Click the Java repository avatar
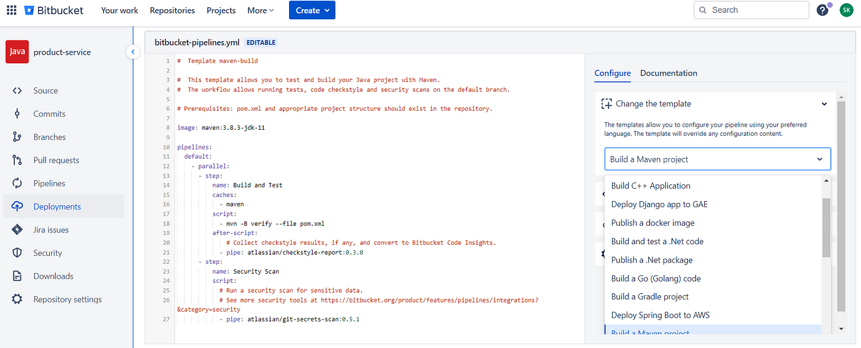Image resolution: width=861 pixels, height=348 pixels. click(x=17, y=52)
